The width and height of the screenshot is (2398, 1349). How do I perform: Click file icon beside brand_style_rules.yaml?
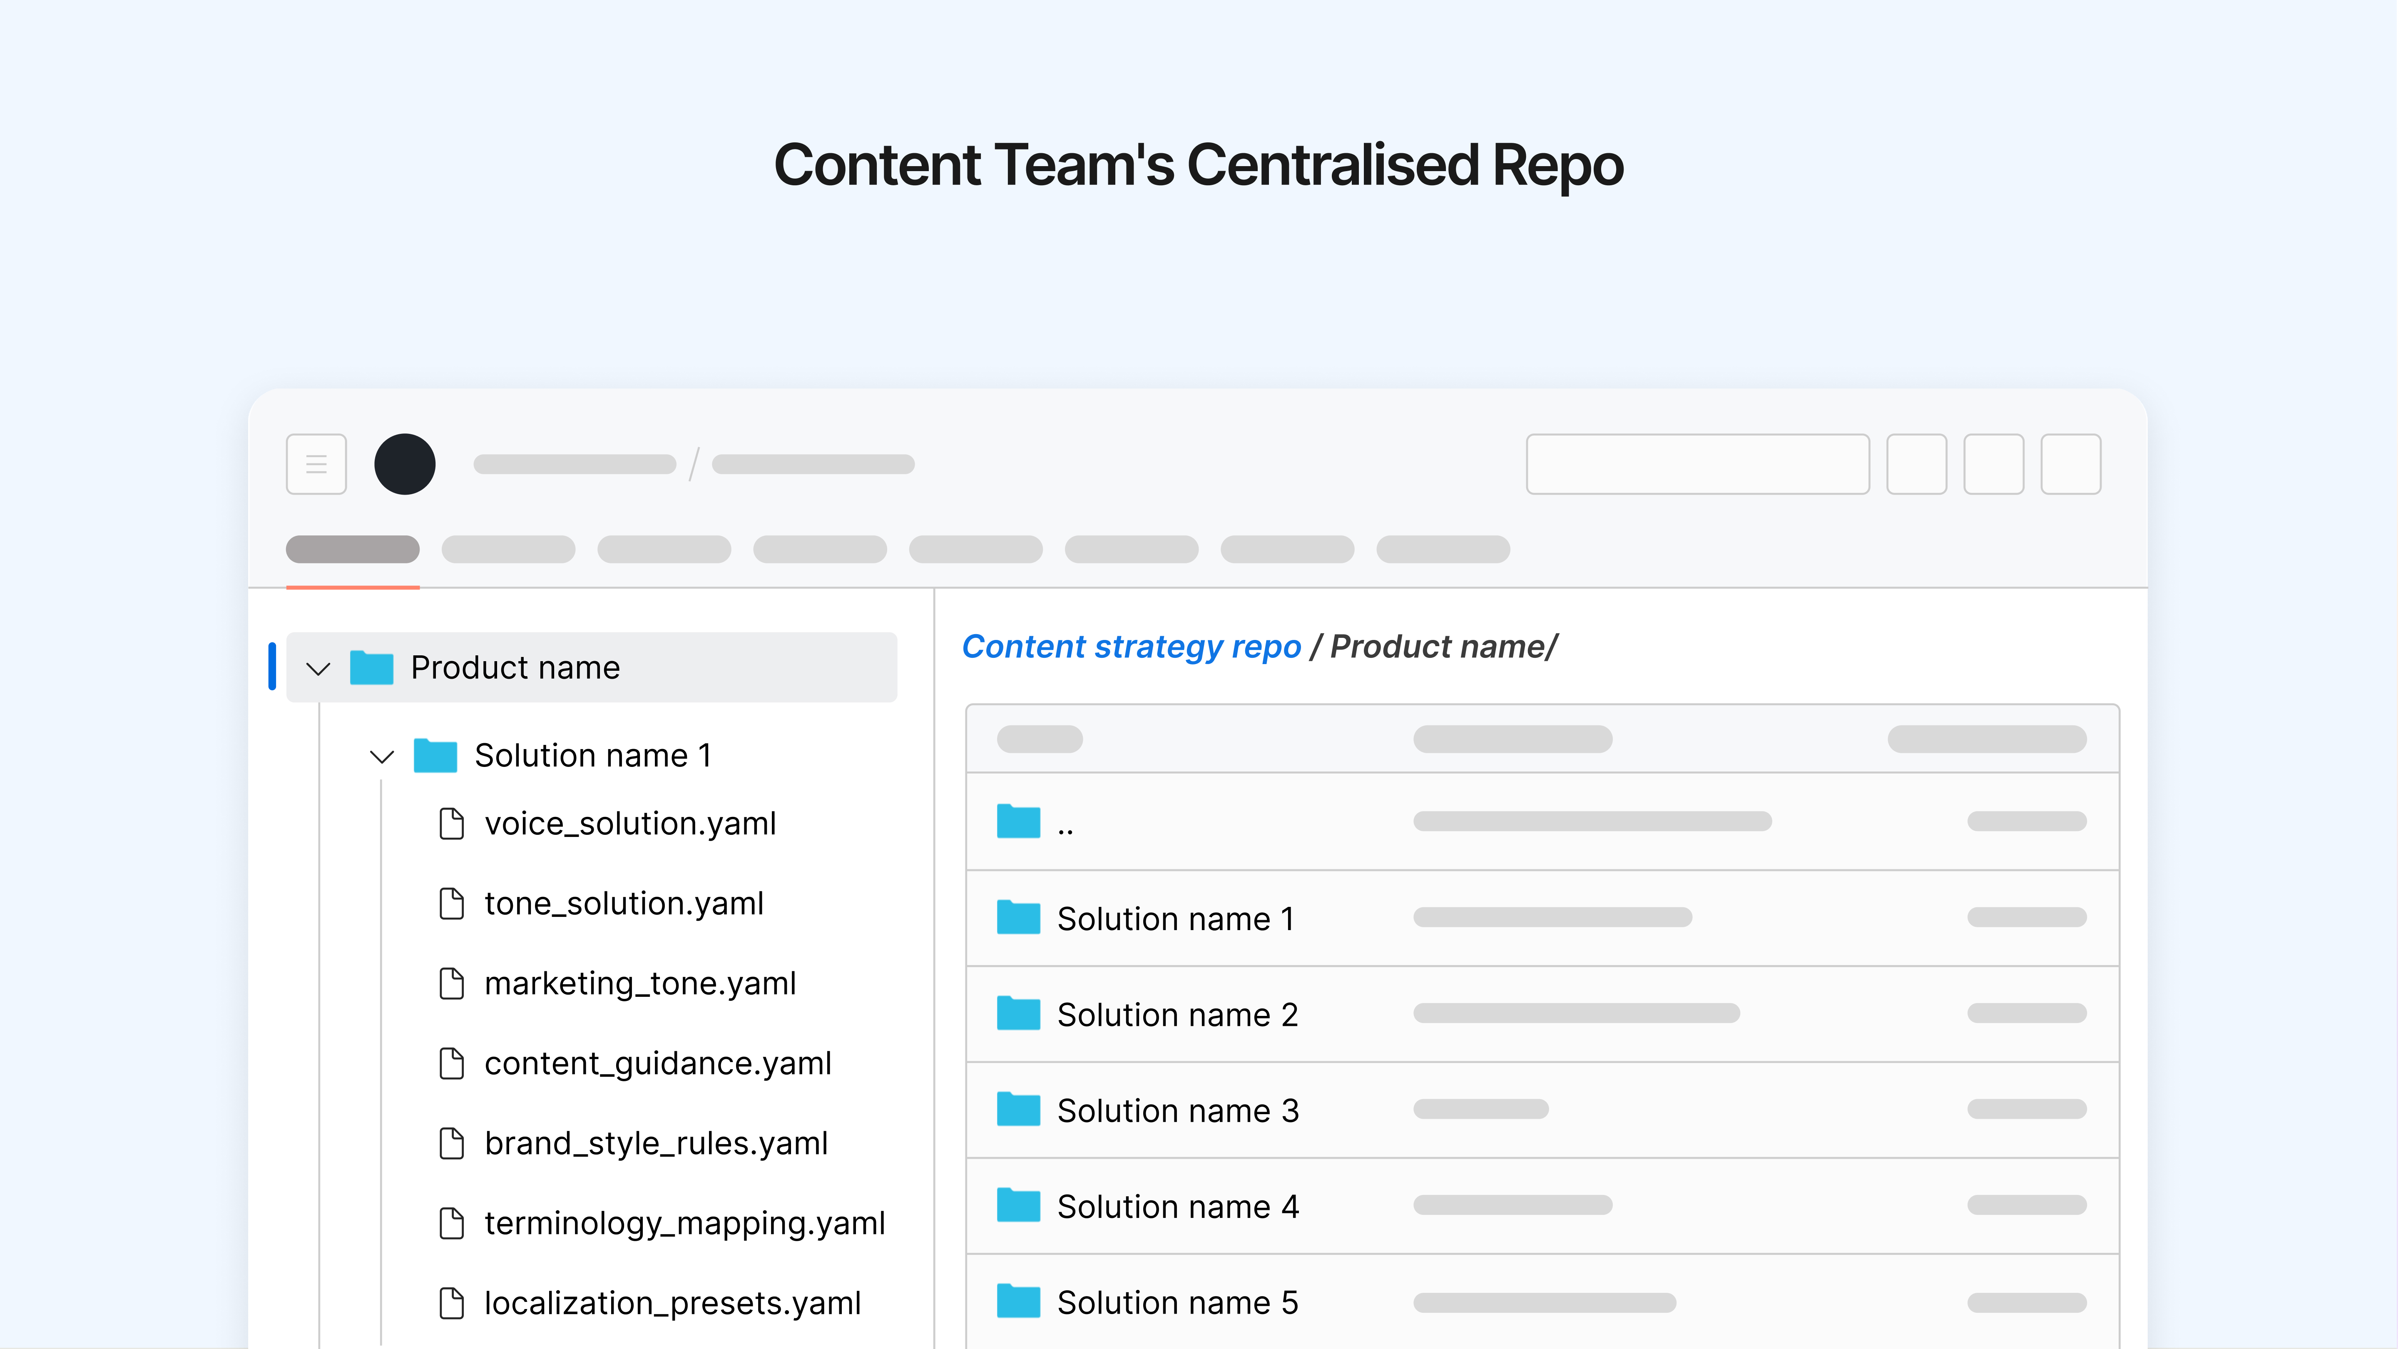[x=451, y=1143]
